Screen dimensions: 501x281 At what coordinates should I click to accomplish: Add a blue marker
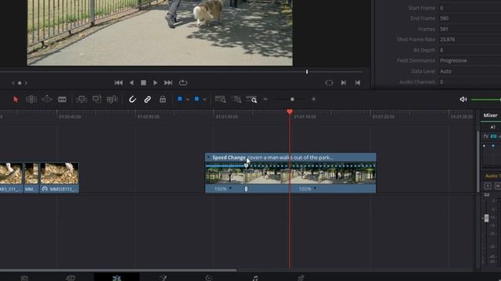coord(196,99)
